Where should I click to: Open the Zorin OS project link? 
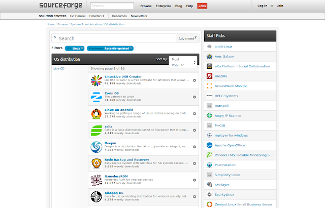click(112, 93)
